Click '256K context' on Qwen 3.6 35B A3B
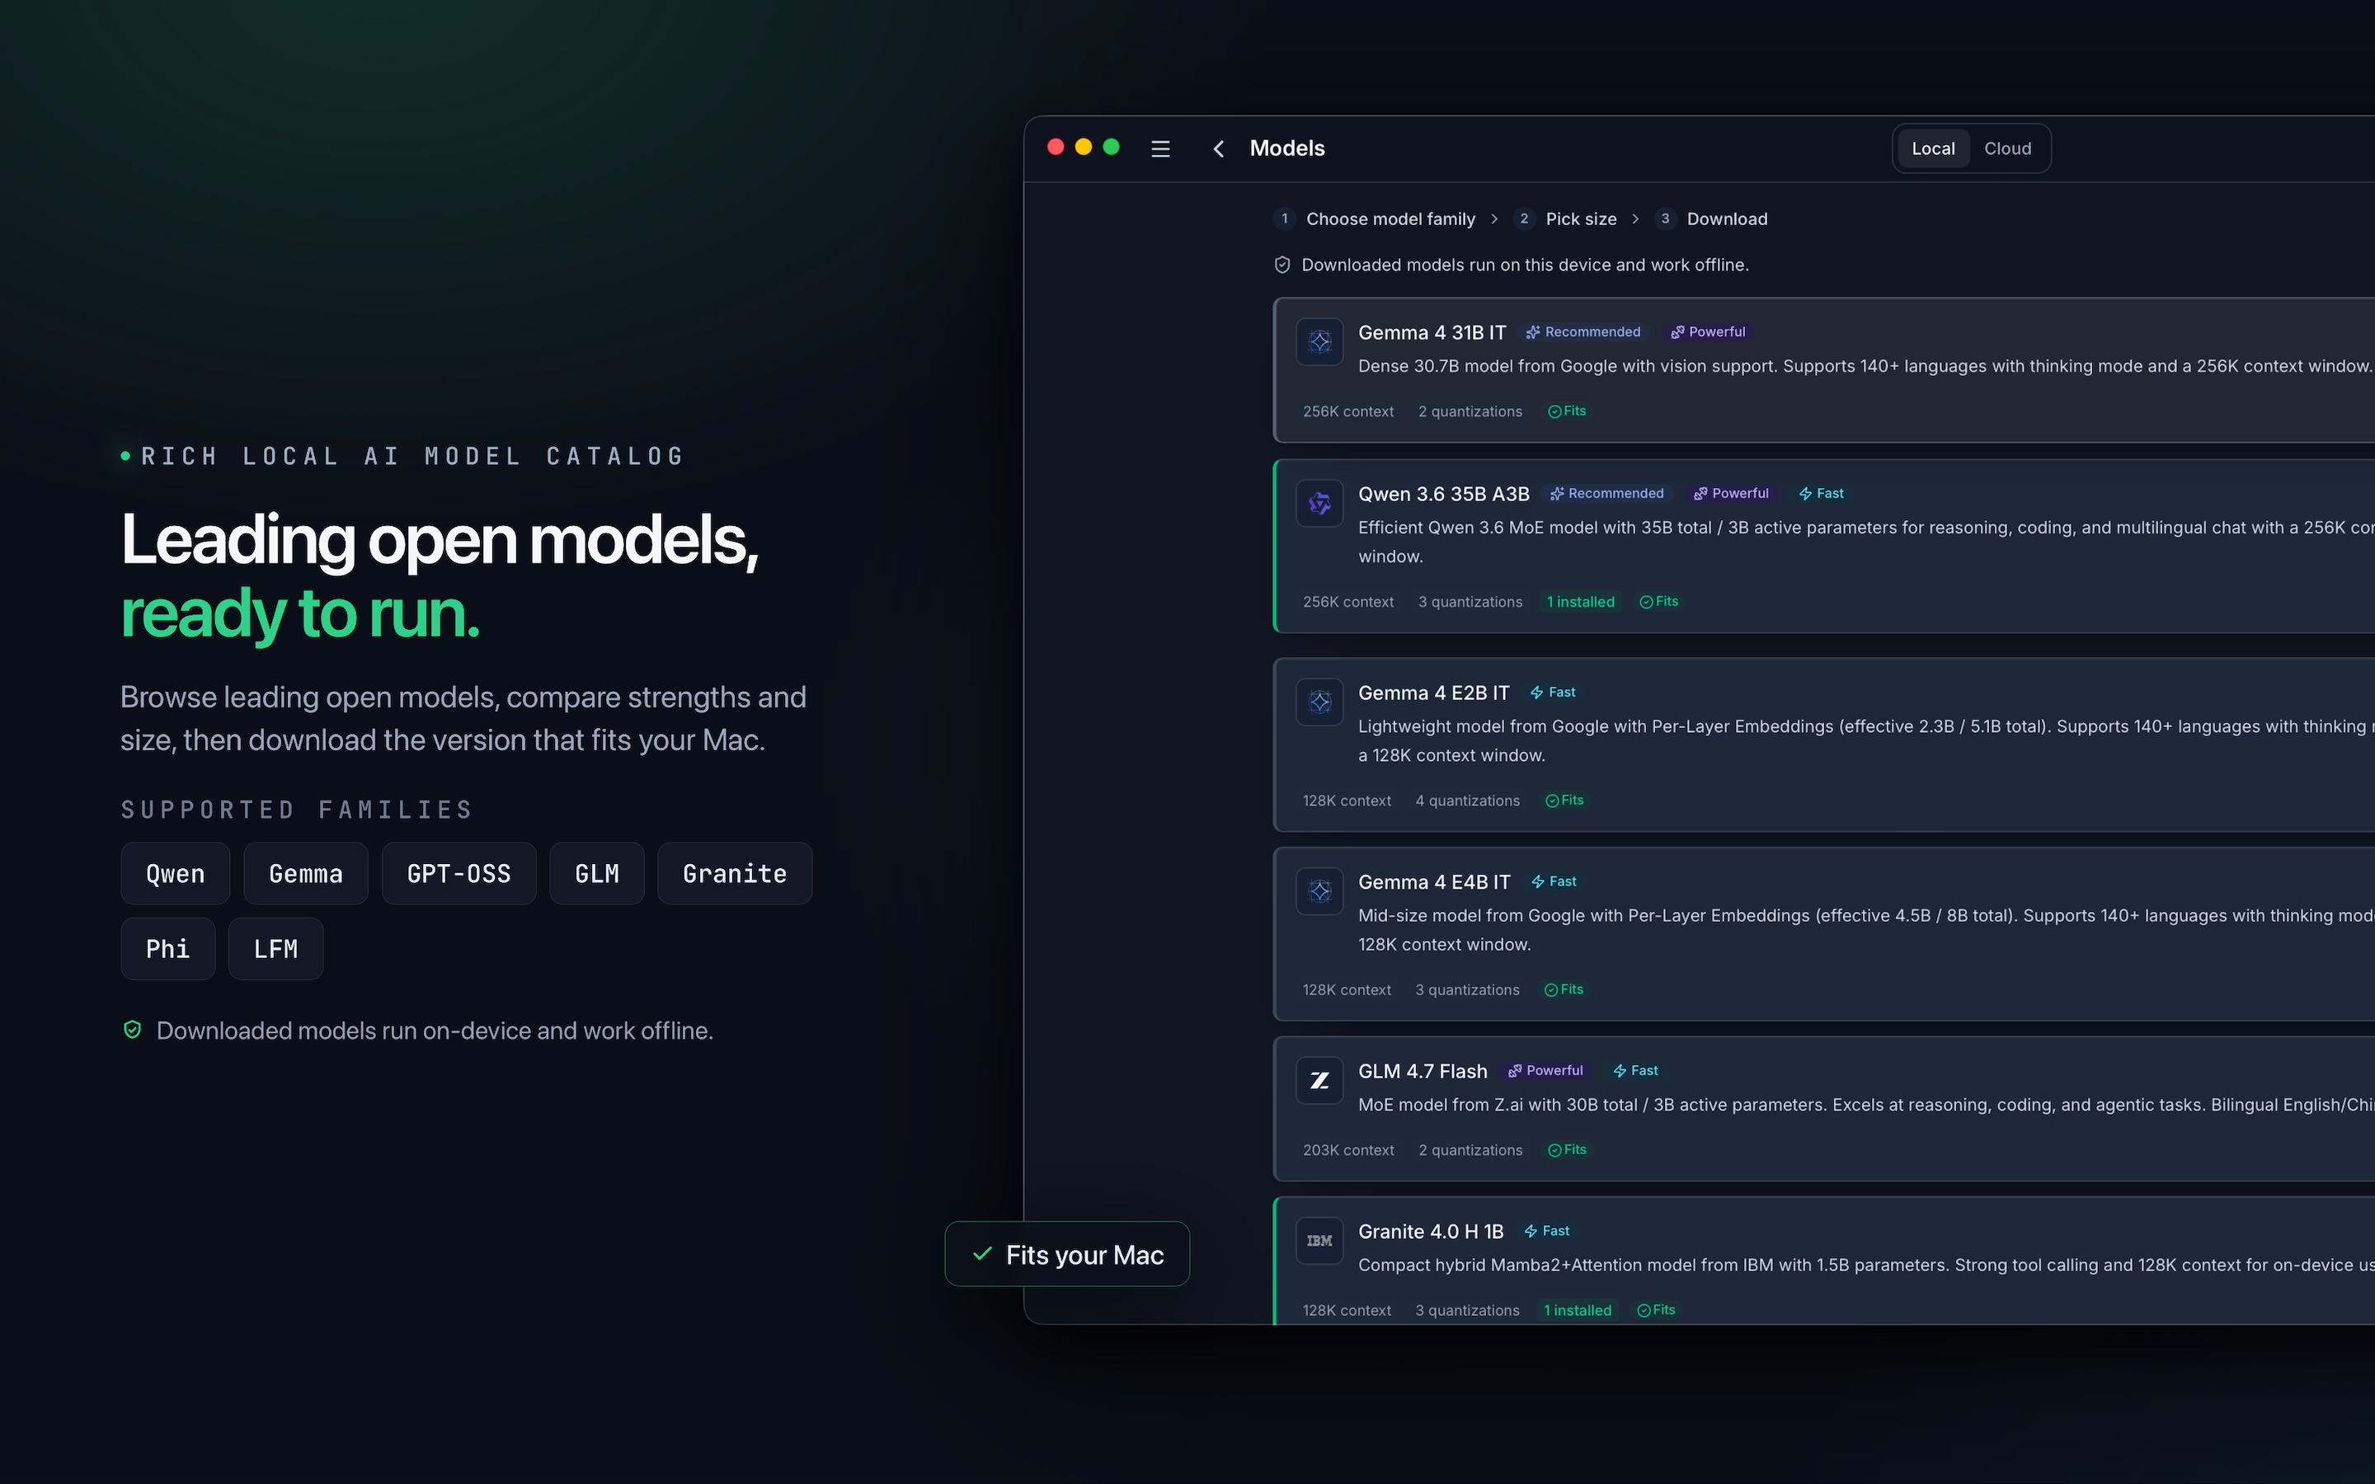2375x1484 pixels. (x=1347, y=602)
